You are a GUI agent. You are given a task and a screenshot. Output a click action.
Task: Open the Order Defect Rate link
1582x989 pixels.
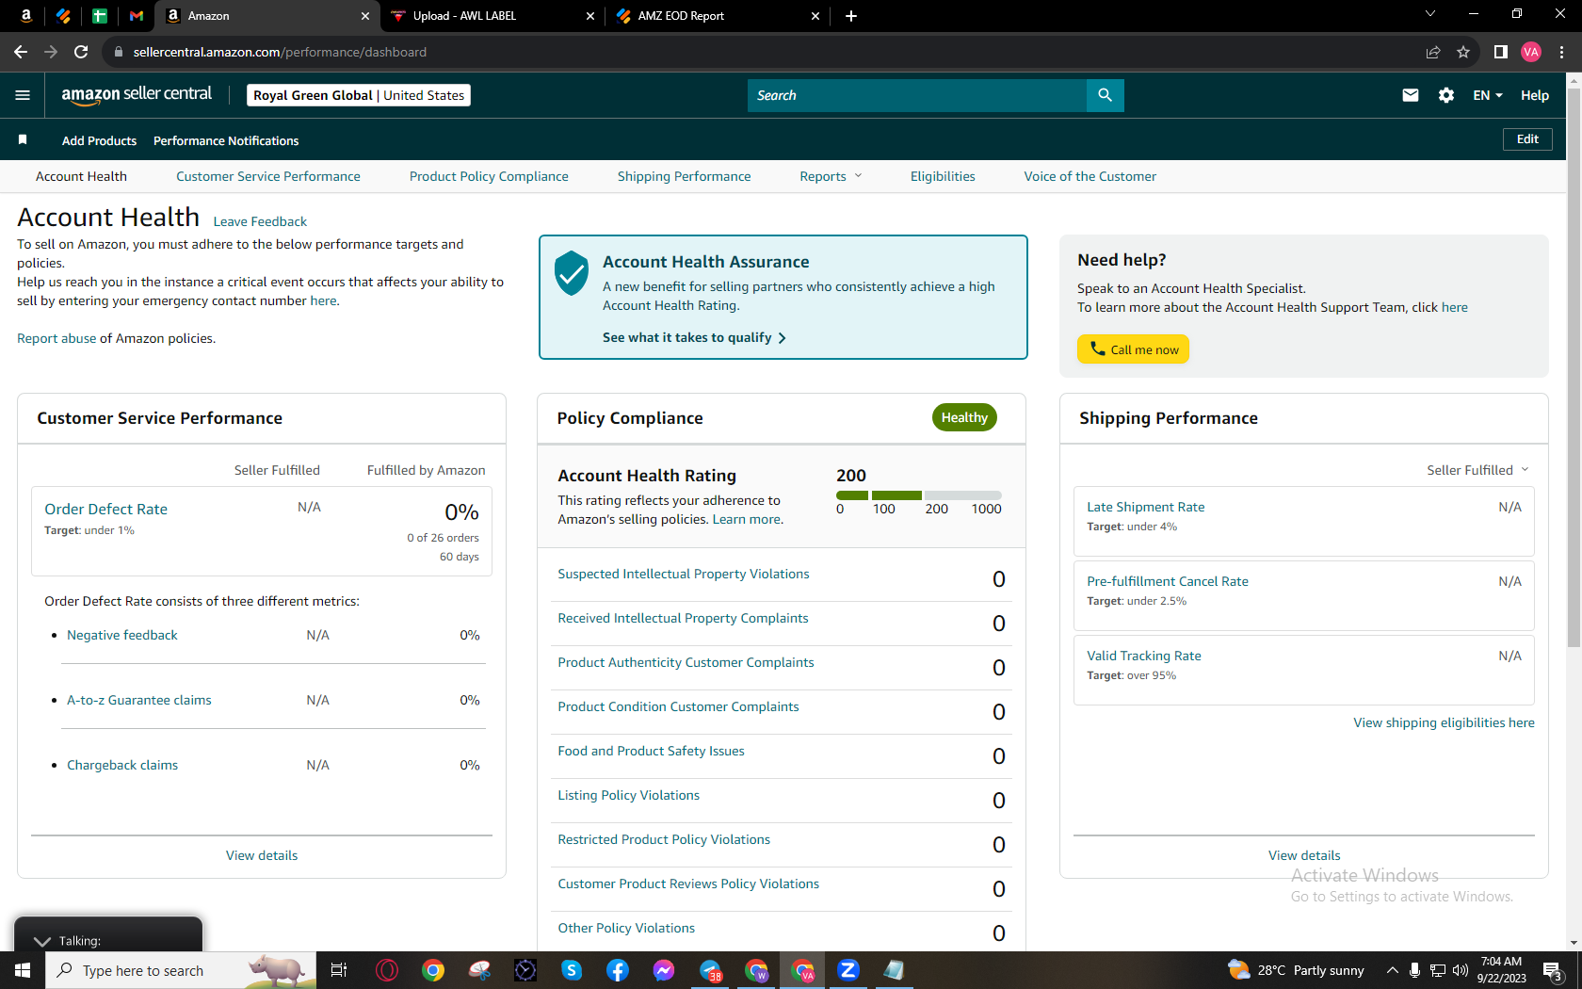tap(106, 509)
